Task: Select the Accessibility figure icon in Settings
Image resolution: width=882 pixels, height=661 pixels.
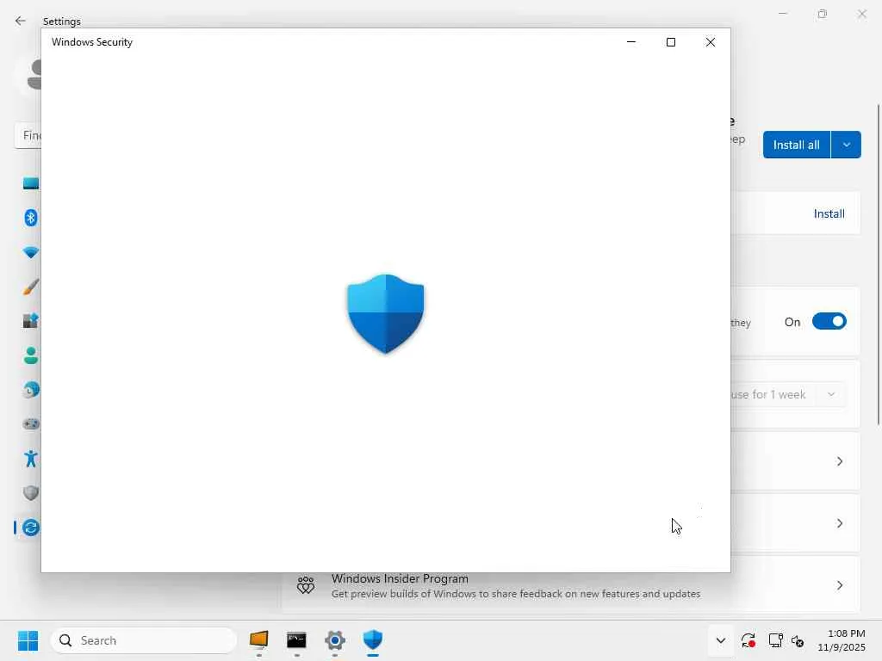Action: pos(31,459)
